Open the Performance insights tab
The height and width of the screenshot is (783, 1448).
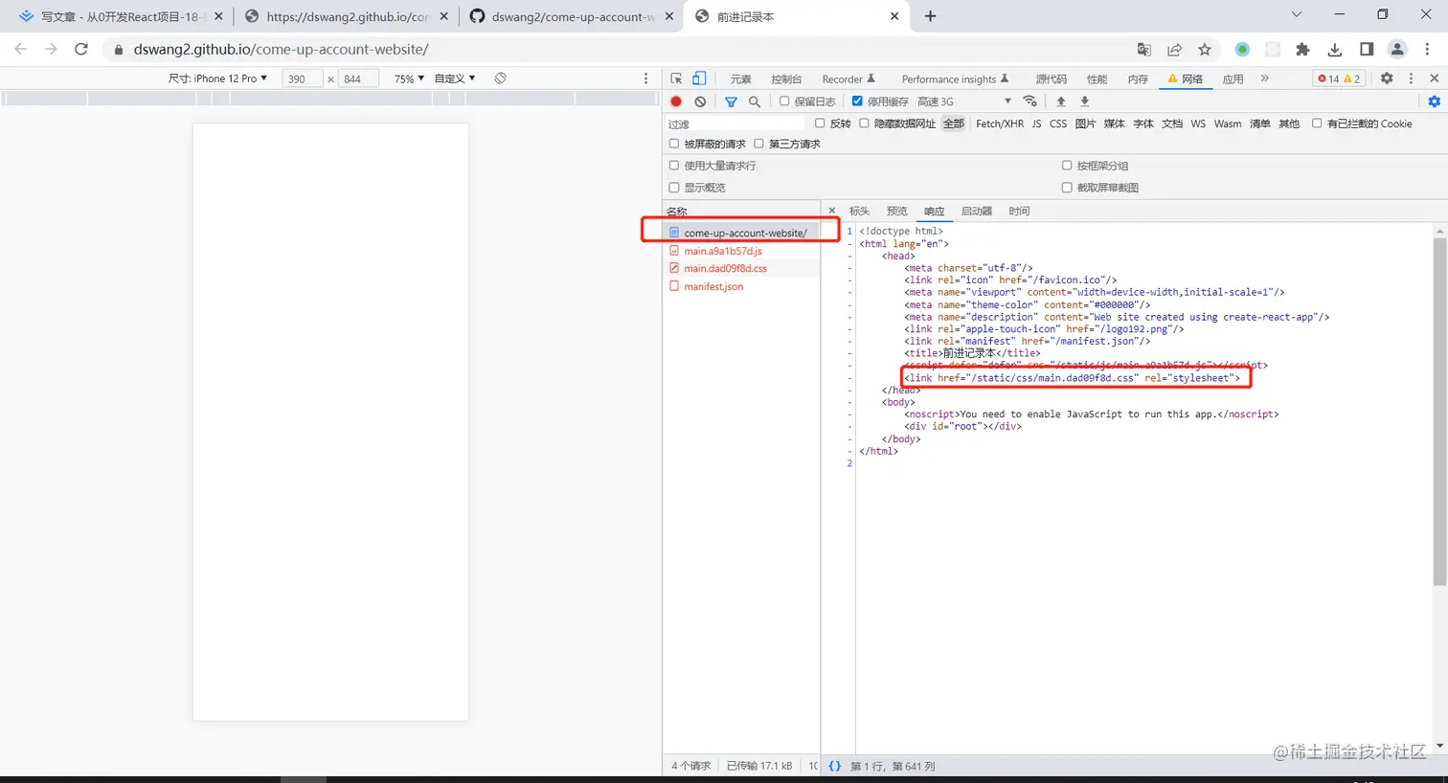coord(955,79)
